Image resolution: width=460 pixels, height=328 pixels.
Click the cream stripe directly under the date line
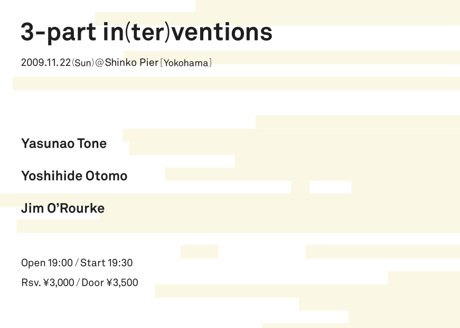236,83
